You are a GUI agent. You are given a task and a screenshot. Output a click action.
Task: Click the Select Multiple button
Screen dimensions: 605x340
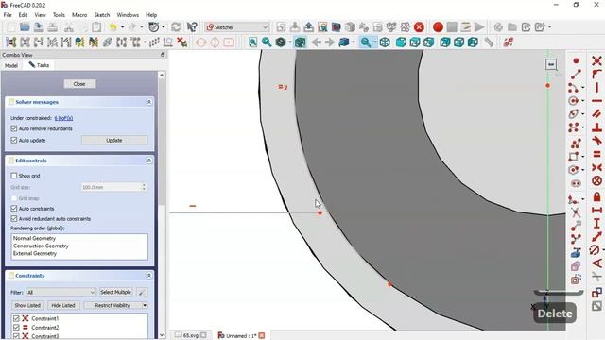[115, 292]
